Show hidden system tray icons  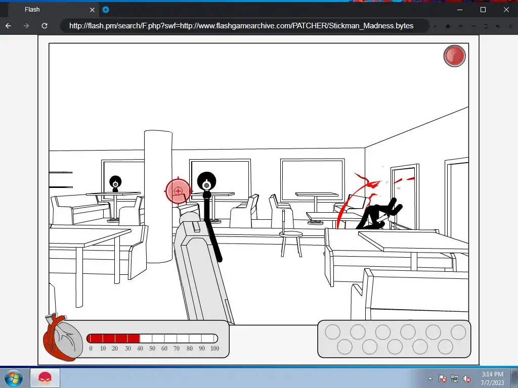pos(430,378)
